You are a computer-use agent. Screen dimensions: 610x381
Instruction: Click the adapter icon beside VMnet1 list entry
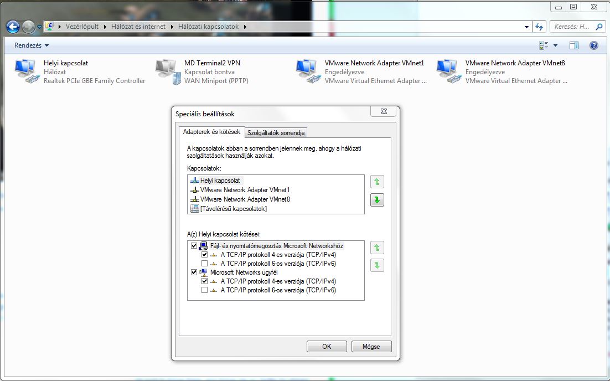(x=194, y=190)
